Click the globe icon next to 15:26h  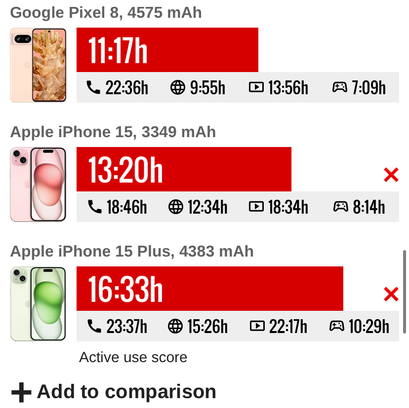[175, 326]
